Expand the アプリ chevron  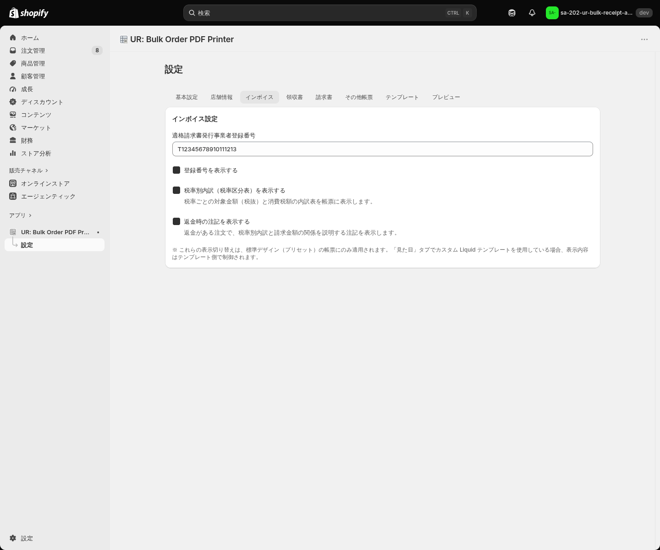[x=30, y=215]
